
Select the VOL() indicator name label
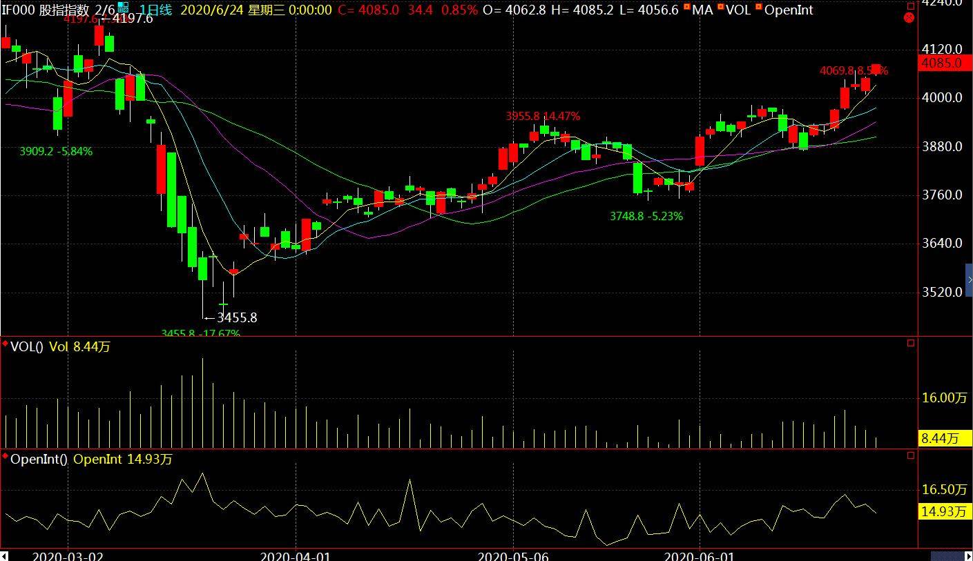26,347
